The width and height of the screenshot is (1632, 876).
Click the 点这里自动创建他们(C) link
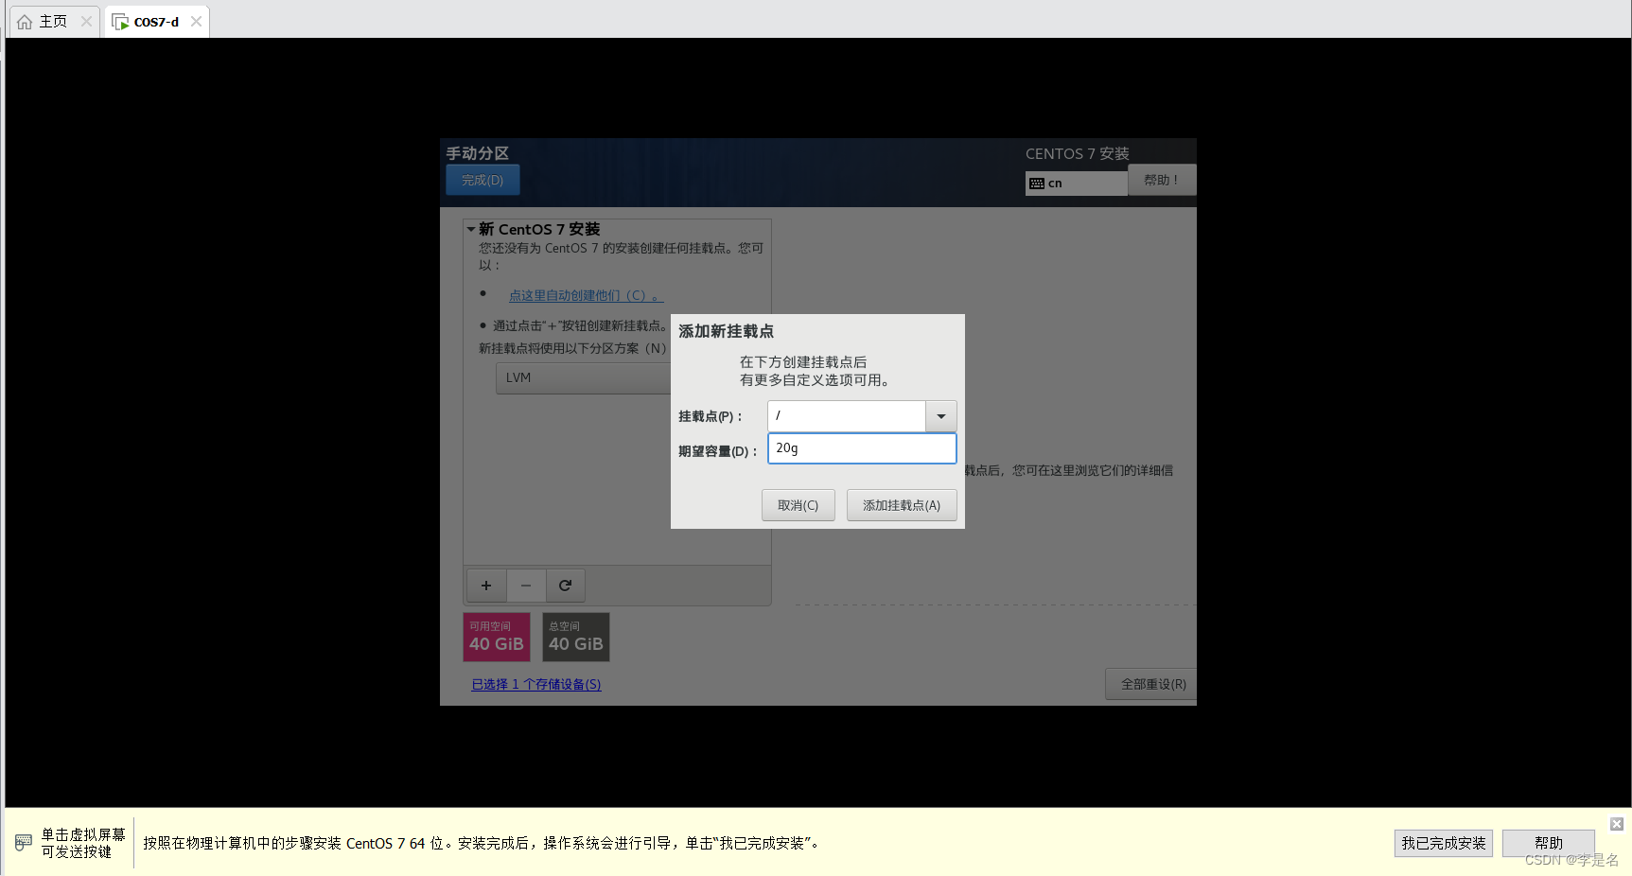[x=586, y=295]
